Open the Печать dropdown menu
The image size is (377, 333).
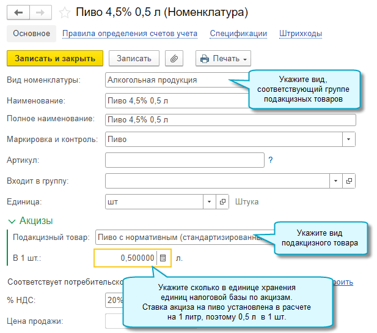[223, 58]
